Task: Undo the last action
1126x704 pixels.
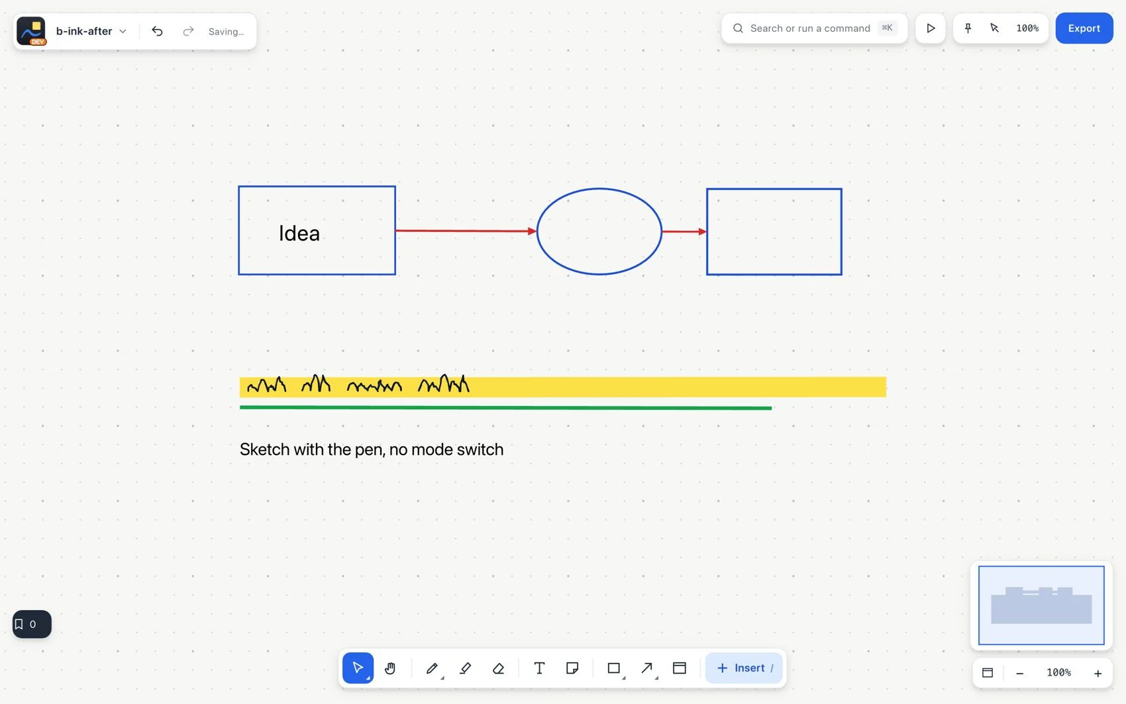Action: pos(157,31)
